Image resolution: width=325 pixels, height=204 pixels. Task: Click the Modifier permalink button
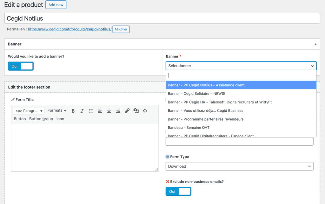(121, 29)
